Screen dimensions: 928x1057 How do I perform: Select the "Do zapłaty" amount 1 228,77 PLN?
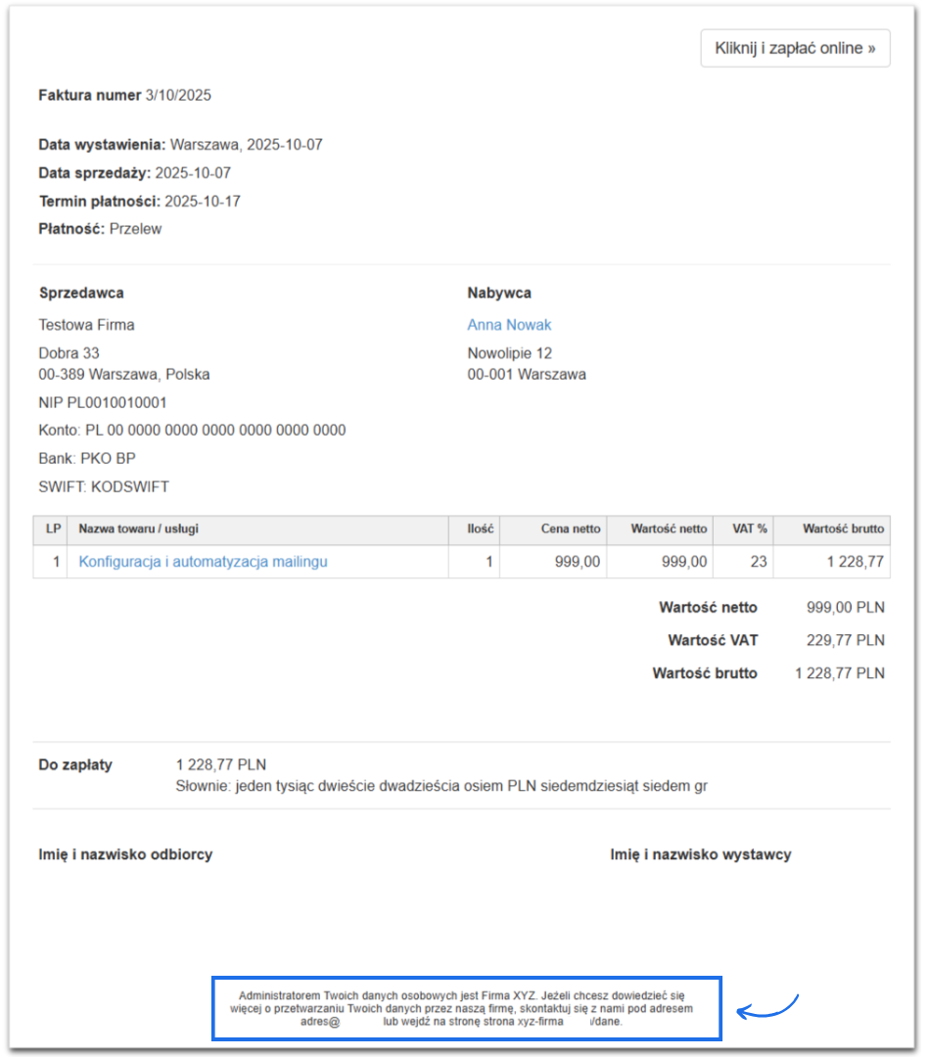[221, 764]
